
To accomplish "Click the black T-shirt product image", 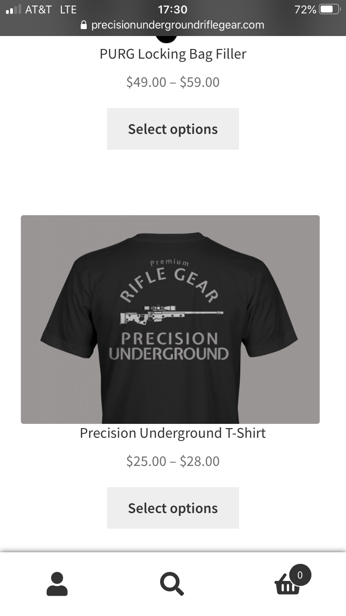I will (x=170, y=320).
